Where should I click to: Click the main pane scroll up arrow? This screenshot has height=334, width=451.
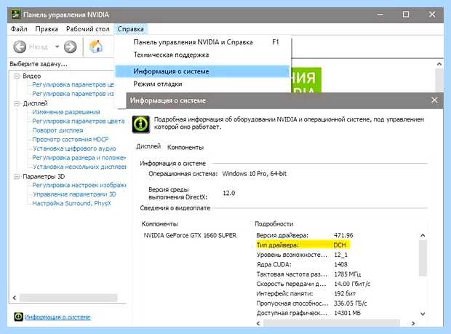click(439, 64)
